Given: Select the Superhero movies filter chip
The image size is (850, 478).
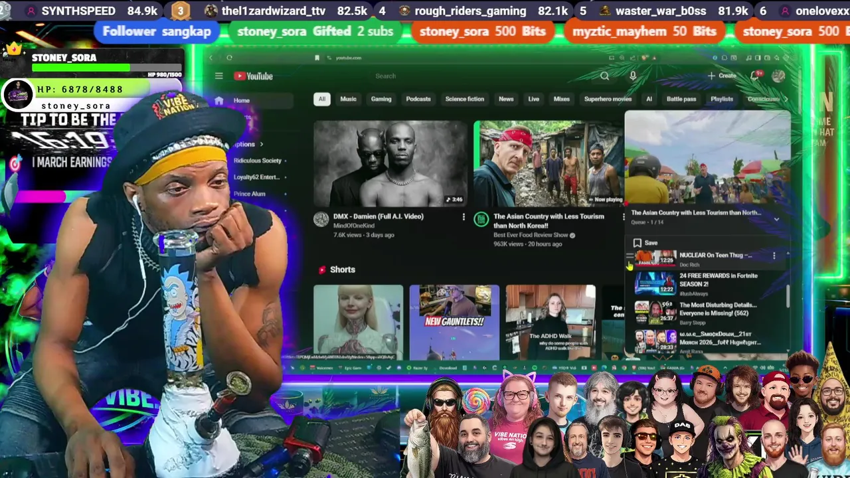Looking at the screenshot, I should [608, 99].
